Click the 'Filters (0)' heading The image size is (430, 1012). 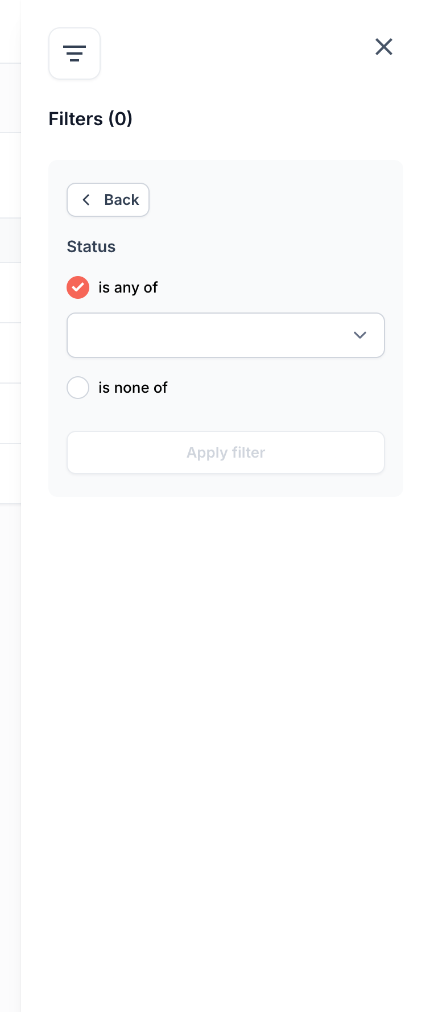click(x=90, y=119)
